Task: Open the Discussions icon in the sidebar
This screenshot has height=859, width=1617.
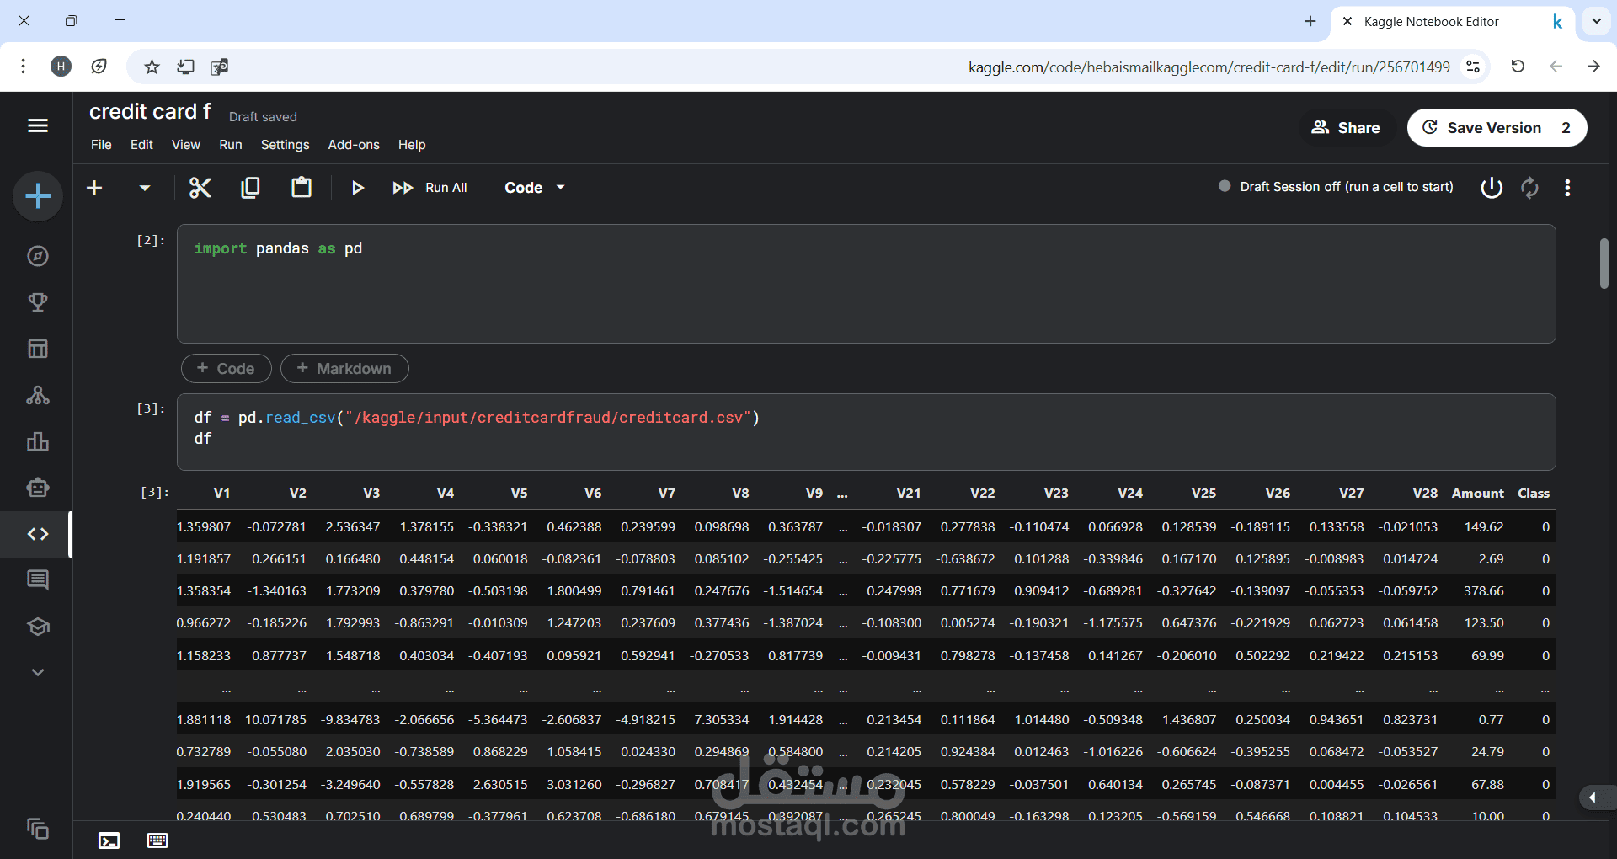Action: [x=38, y=579]
